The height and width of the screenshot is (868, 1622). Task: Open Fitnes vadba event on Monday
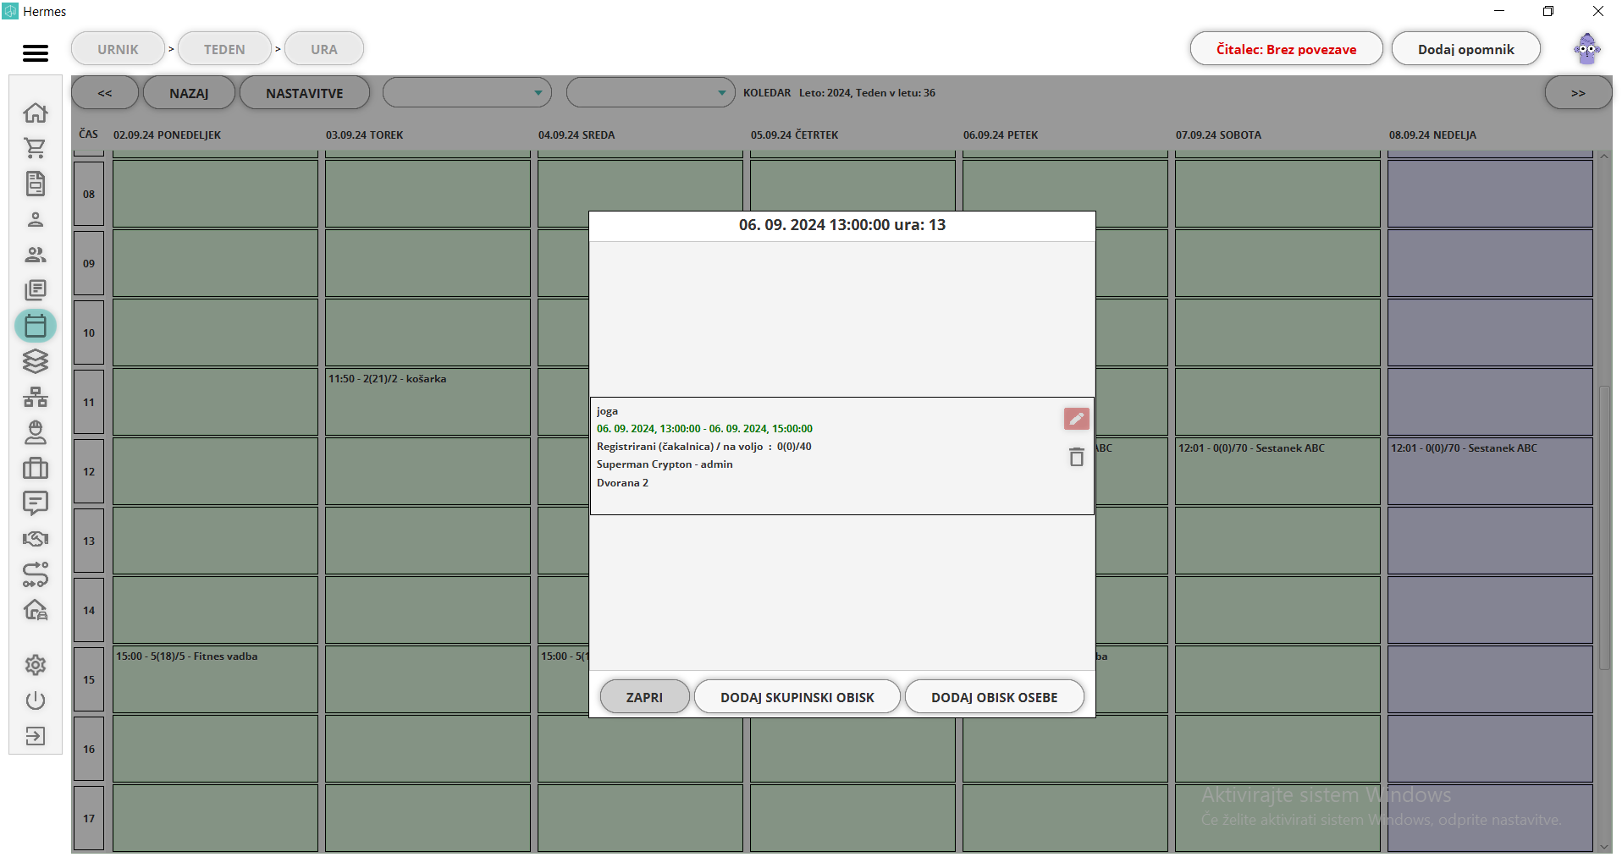(186, 656)
